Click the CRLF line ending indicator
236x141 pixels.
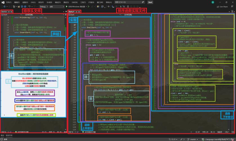(x=227, y=132)
